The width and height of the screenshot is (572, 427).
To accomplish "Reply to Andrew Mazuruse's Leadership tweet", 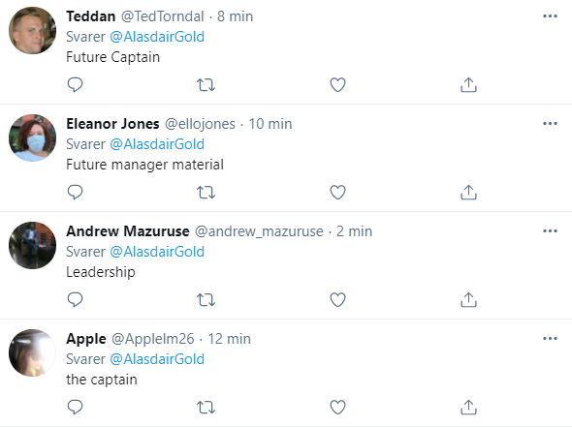I will tap(76, 299).
